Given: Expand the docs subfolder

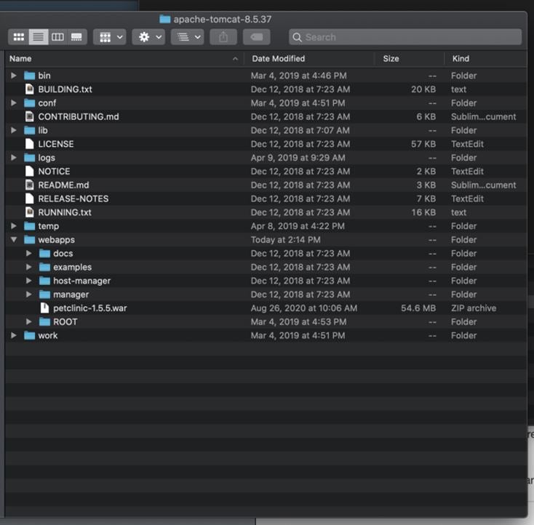Looking at the screenshot, I should click(x=29, y=253).
